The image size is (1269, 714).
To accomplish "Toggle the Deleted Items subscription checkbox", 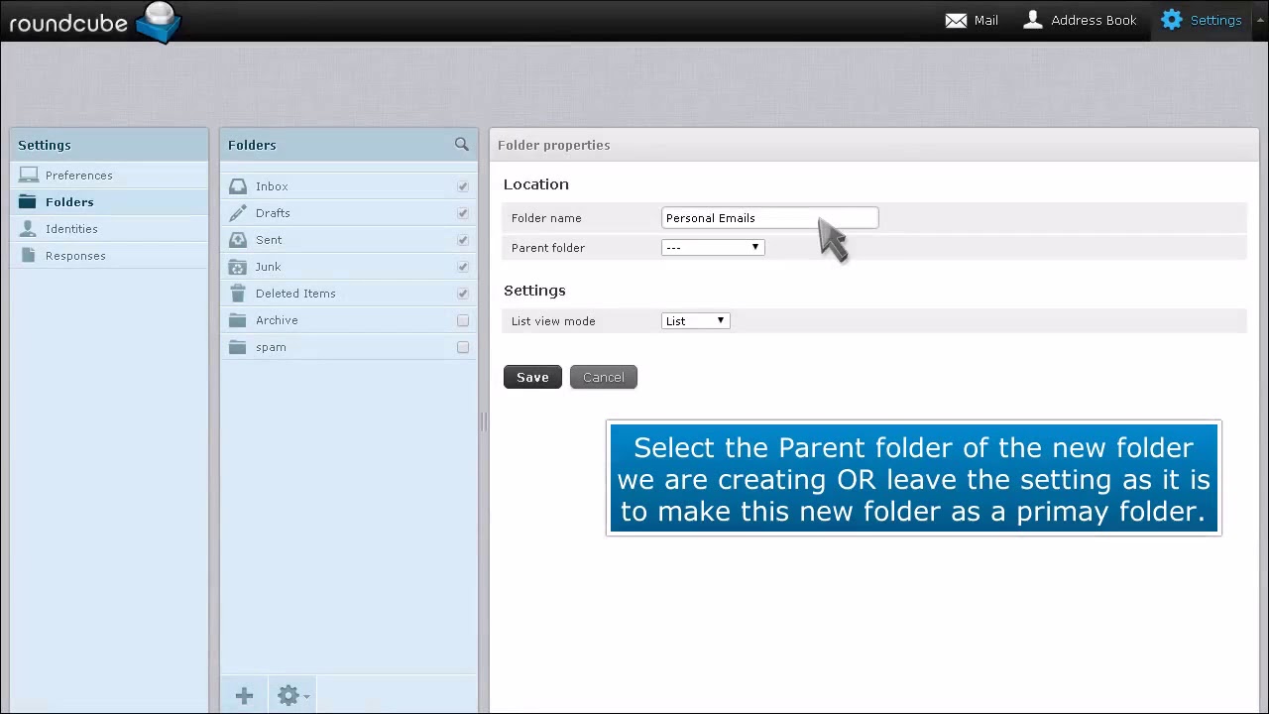I will (463, 294).
